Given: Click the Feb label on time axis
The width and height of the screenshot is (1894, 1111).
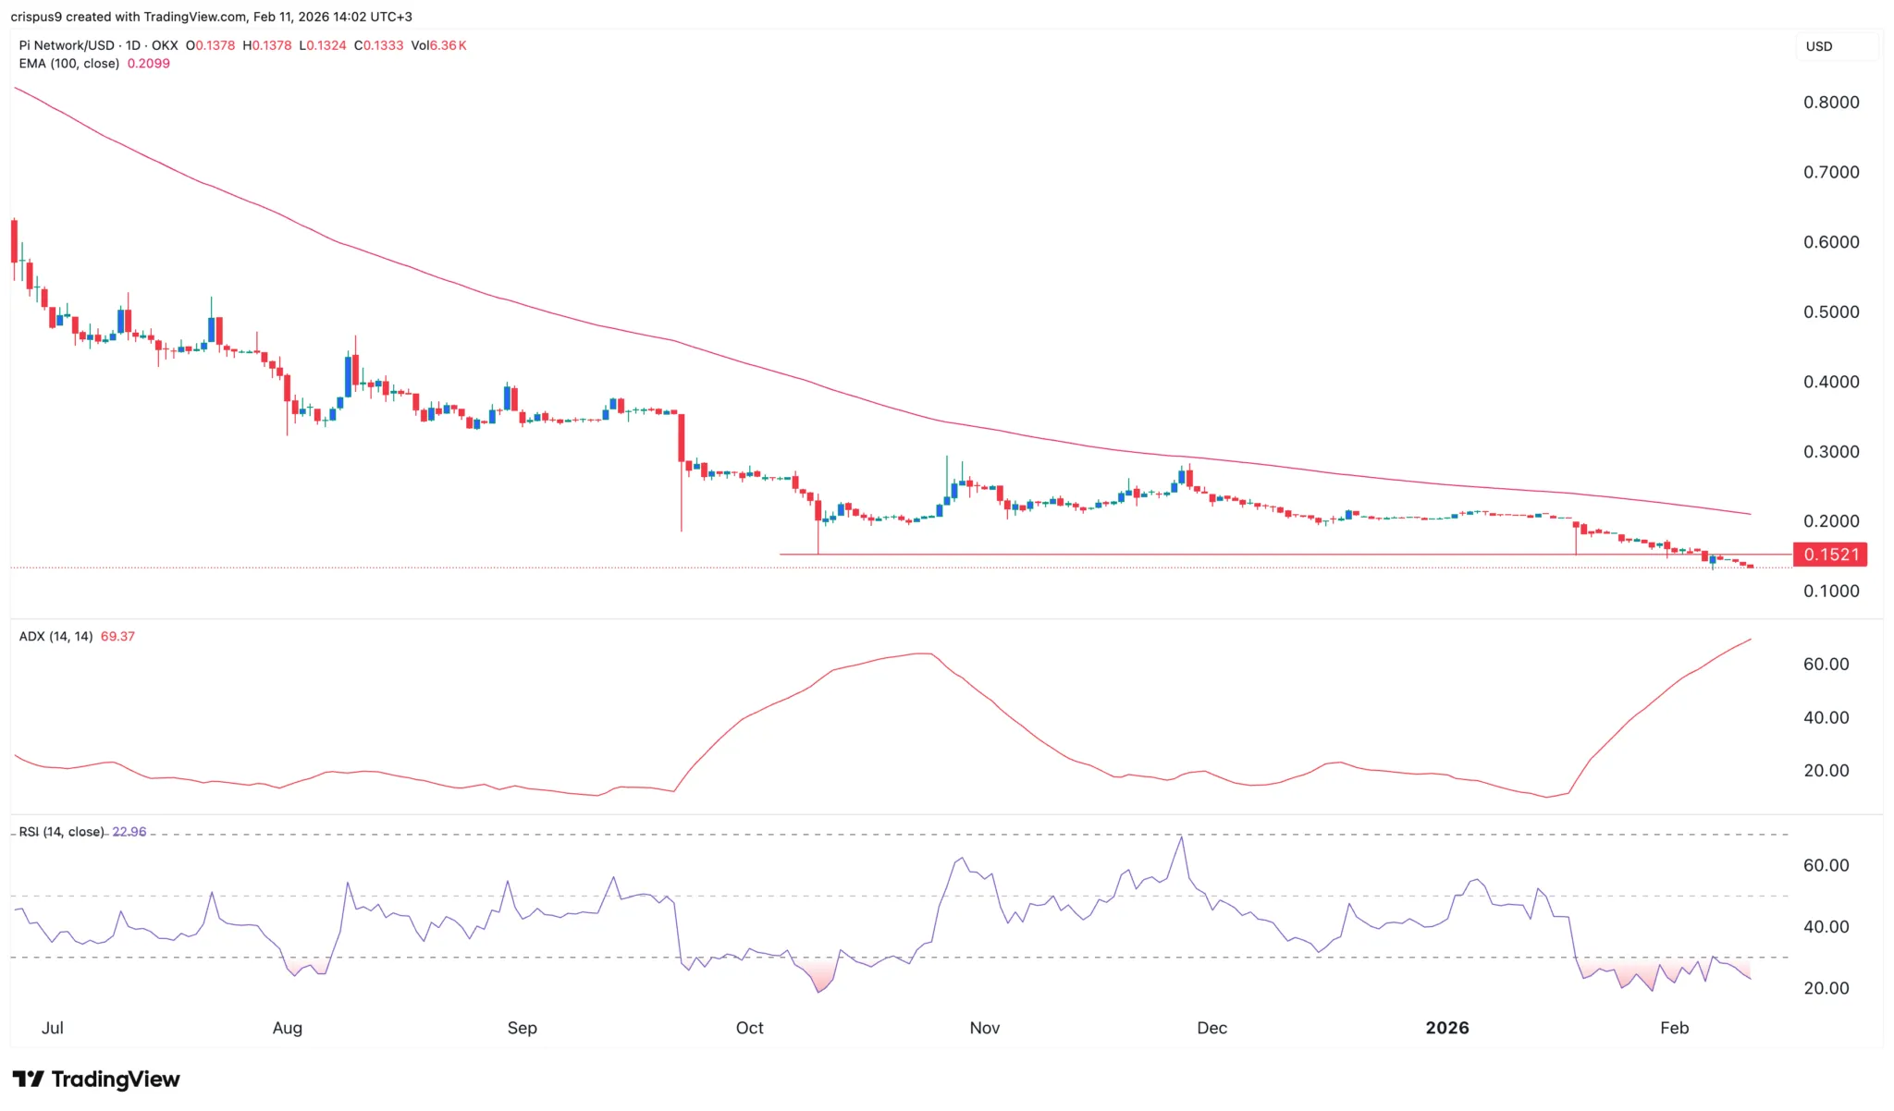Looking at the screenshot, I should (1674, 1028).
